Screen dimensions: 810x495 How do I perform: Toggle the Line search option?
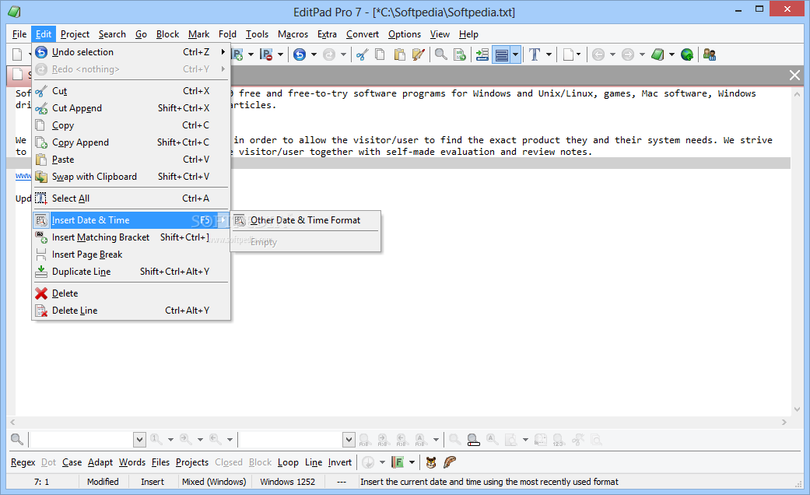tap(314, 462)
